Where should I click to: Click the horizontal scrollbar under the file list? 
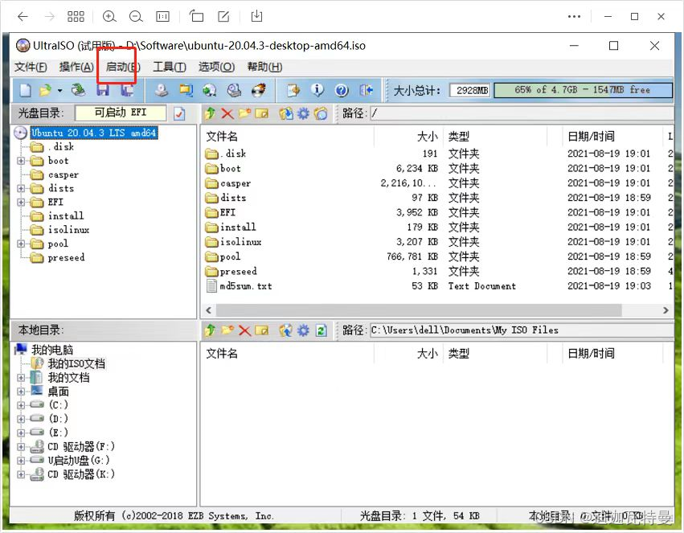tap(418, 310)
